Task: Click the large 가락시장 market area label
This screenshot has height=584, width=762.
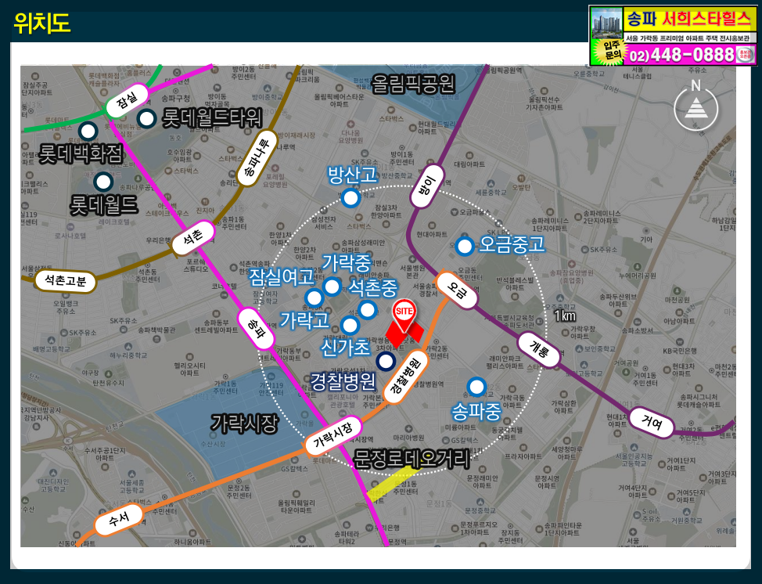Action: point(244,423)
